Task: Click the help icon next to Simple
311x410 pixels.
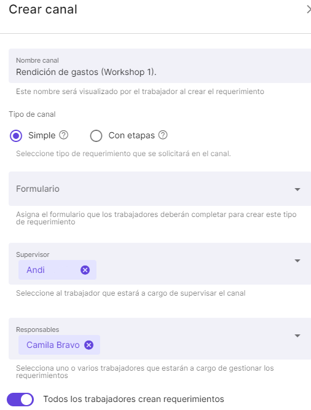Action: pos(63,135)
